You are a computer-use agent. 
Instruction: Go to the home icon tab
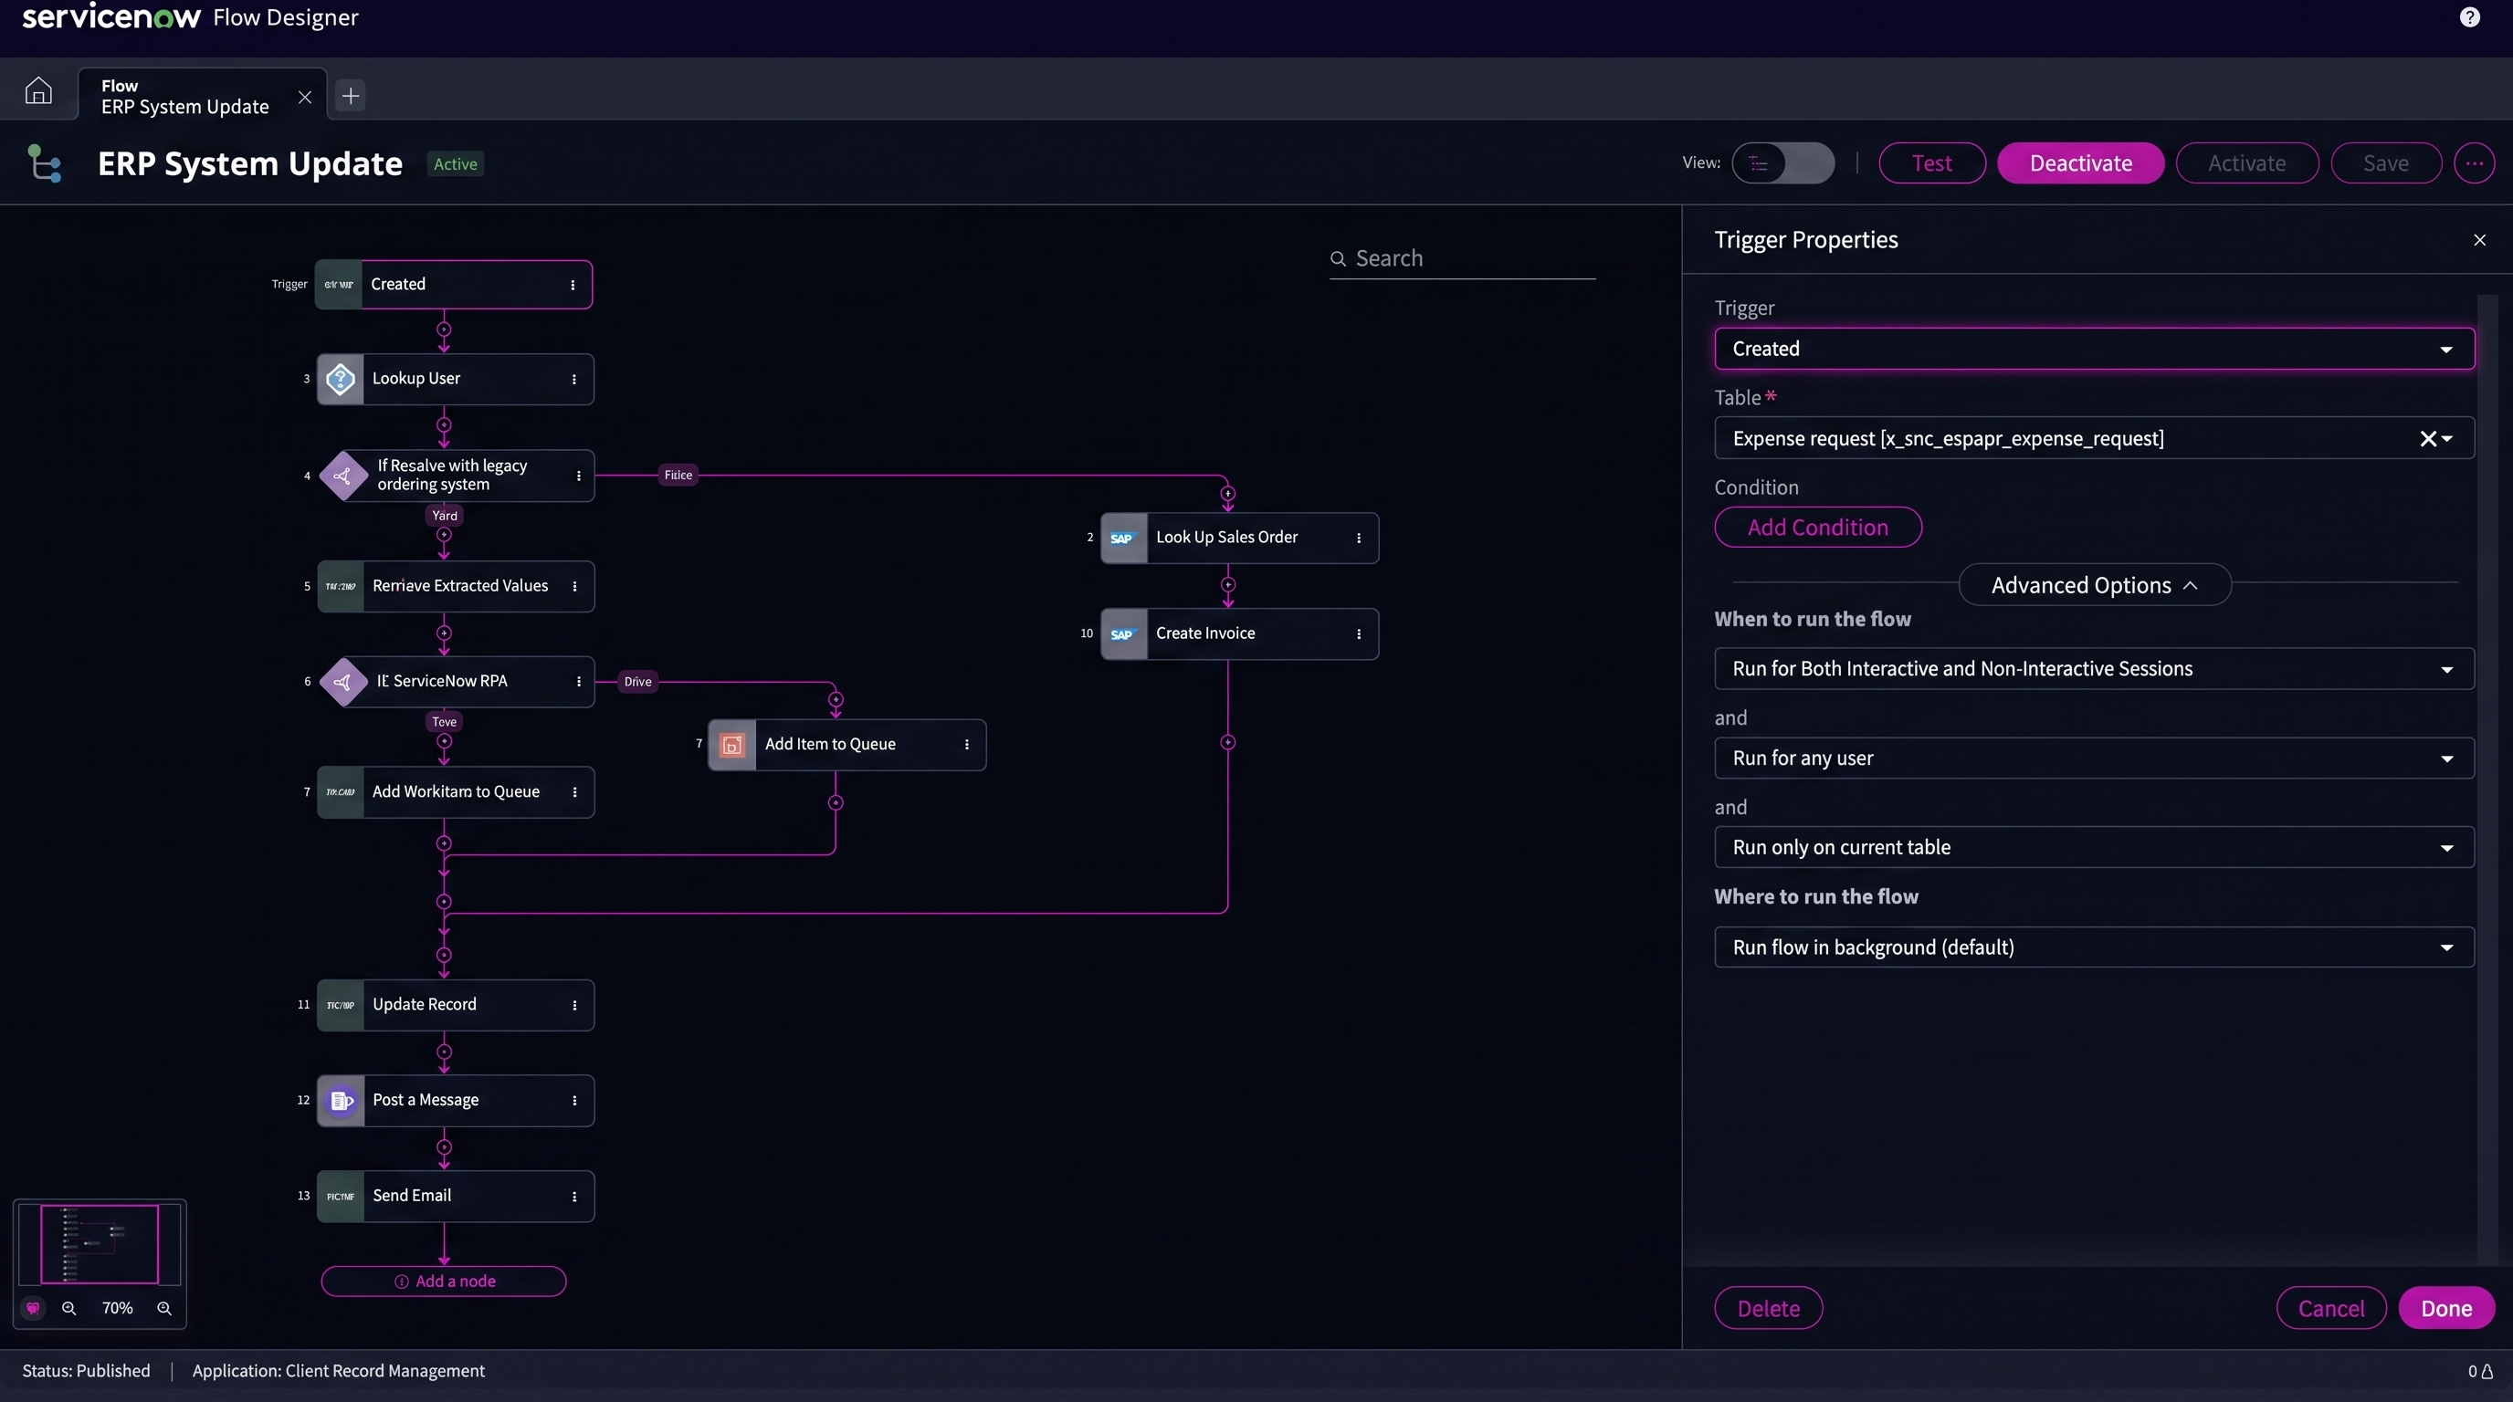click(x=38, y=90)
